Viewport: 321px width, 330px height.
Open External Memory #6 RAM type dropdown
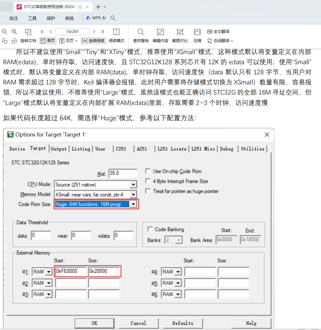tap(178, 294)
